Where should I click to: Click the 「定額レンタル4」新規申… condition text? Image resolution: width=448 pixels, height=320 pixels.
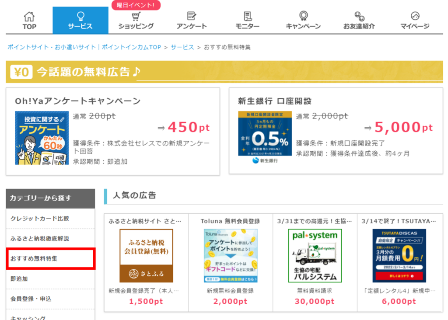(x=399, y=291)
